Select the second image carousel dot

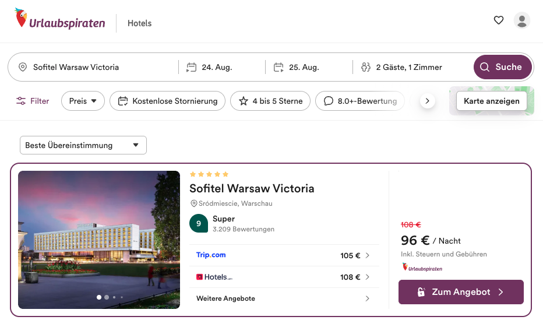[x=107, y=297]
